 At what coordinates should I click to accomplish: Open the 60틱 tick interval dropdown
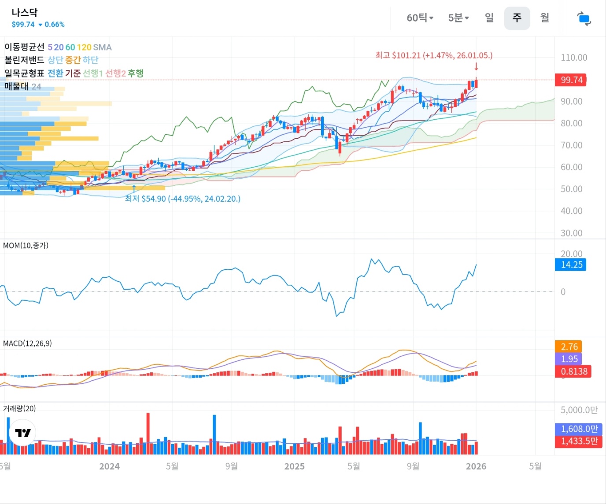(420, 18)
